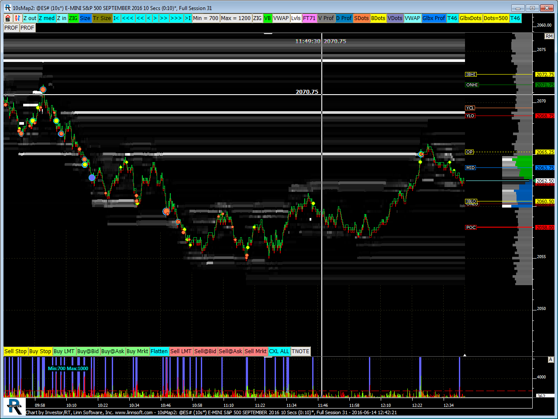Select the V Prof toolbar item
Screen dimensions: 558x419
(326, 18)
